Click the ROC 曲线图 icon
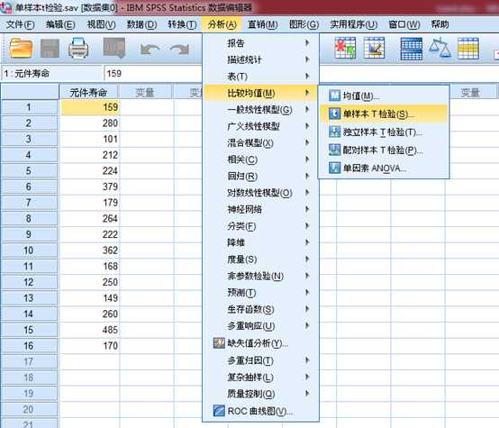The image size is (499, 428). click(x=219, y=411)
